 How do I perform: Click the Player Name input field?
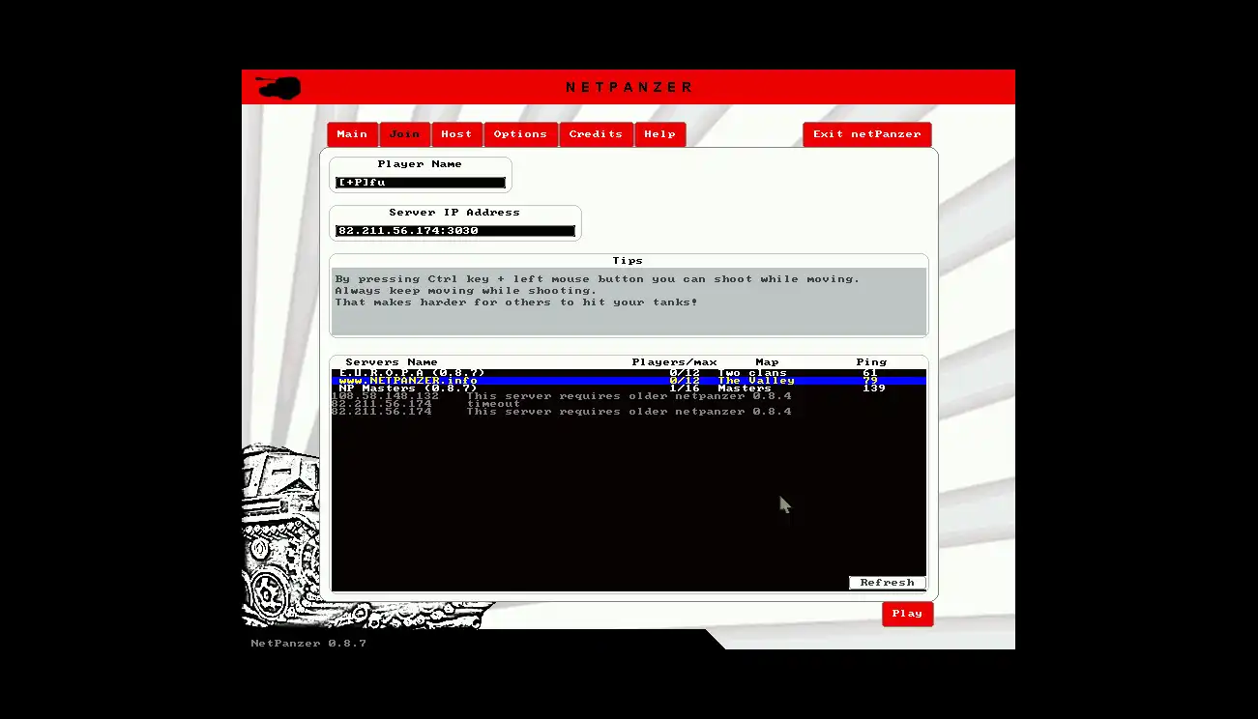pos(421,183)
